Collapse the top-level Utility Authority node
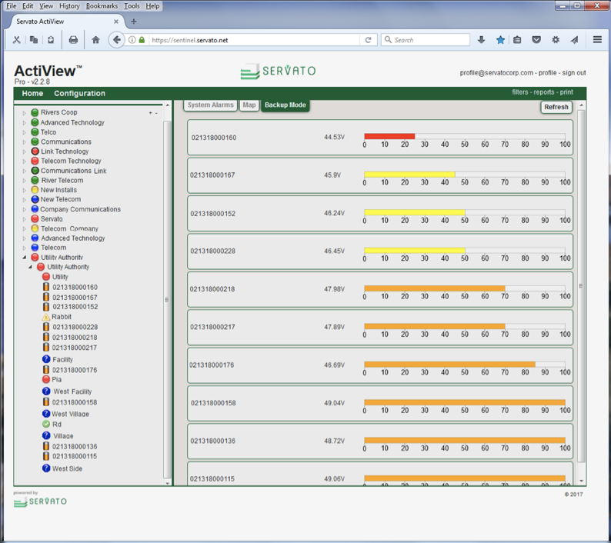This screenshot has width=611, height=543. point(24,258)
